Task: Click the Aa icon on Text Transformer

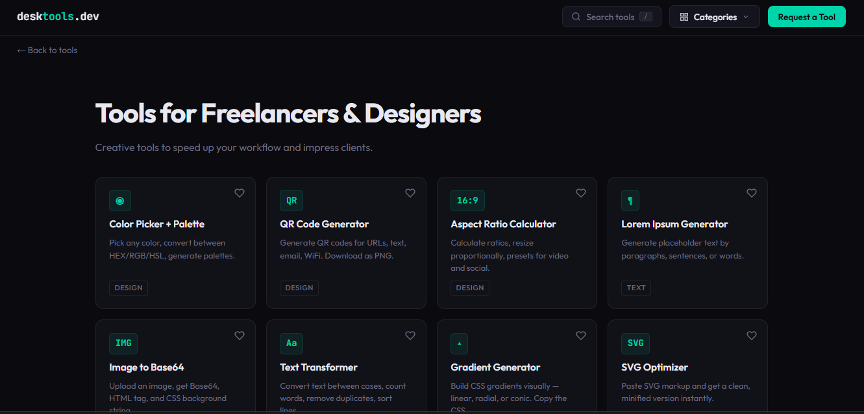Action: pos(291,343)
